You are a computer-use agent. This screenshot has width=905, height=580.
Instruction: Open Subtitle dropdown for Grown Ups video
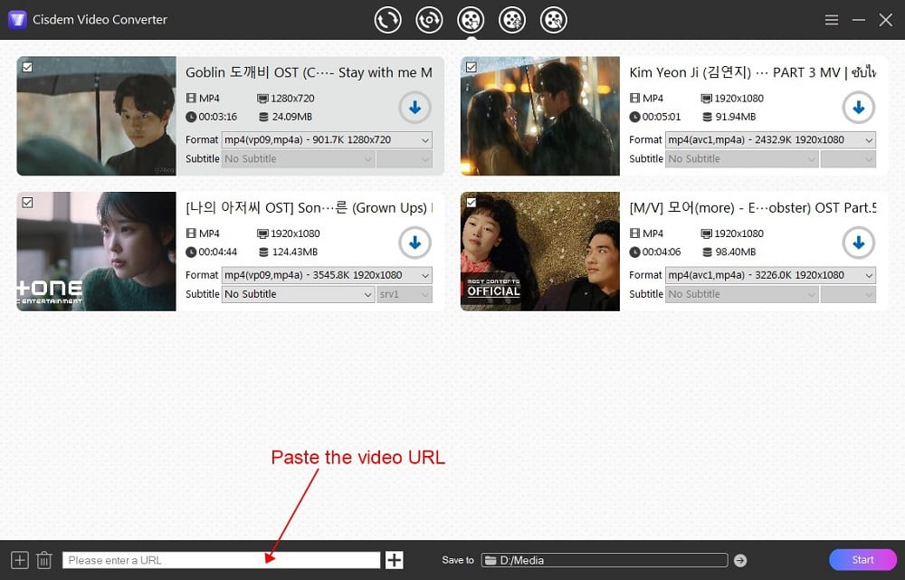[x=299, y=294]
